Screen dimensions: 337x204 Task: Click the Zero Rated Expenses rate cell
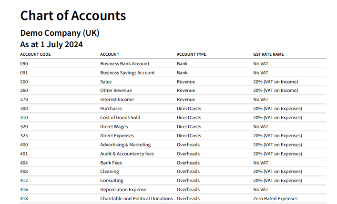click(x=275, y=199)
